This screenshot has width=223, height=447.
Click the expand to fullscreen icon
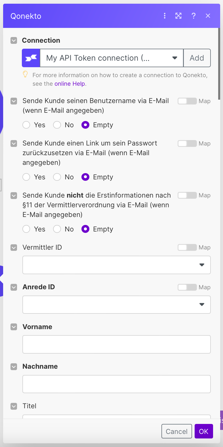pos(178,16)
